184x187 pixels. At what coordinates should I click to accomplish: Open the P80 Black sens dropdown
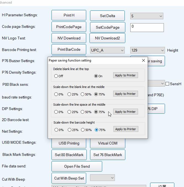coord(156,83)
